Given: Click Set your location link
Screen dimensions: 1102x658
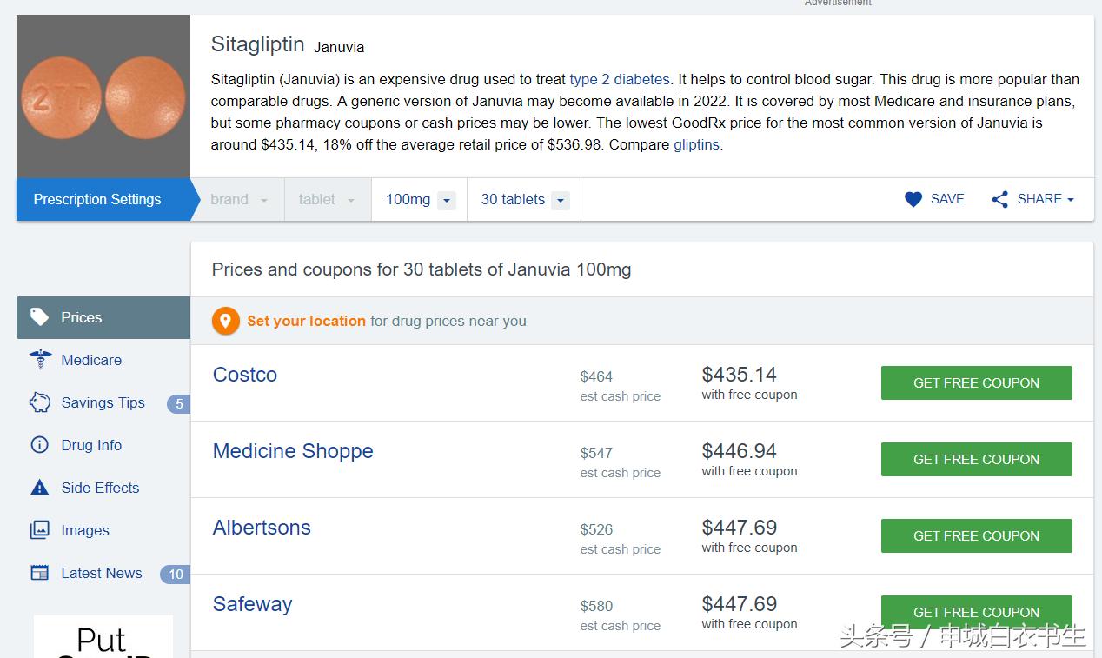Looking at the screenshot, I should tap(306, 321).
